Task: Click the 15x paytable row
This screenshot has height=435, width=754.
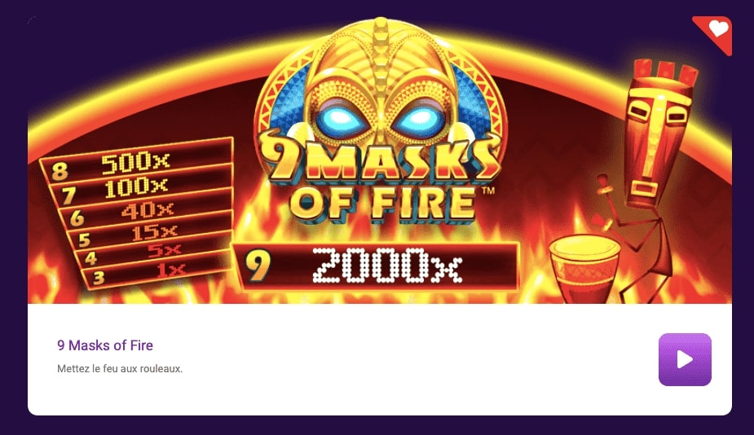Action: click(150, 233)
